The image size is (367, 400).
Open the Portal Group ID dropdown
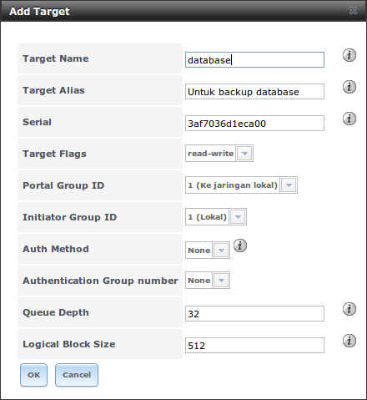289,185
